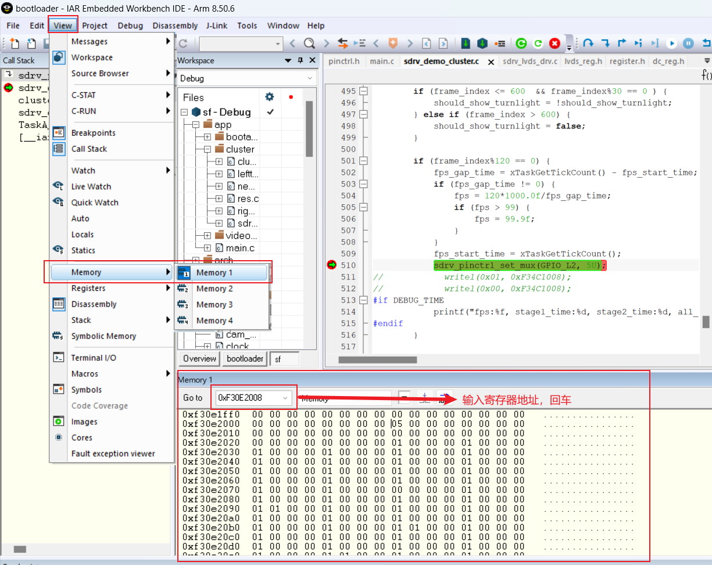Click the Download and Debug green icon

(x=521, y=43)
